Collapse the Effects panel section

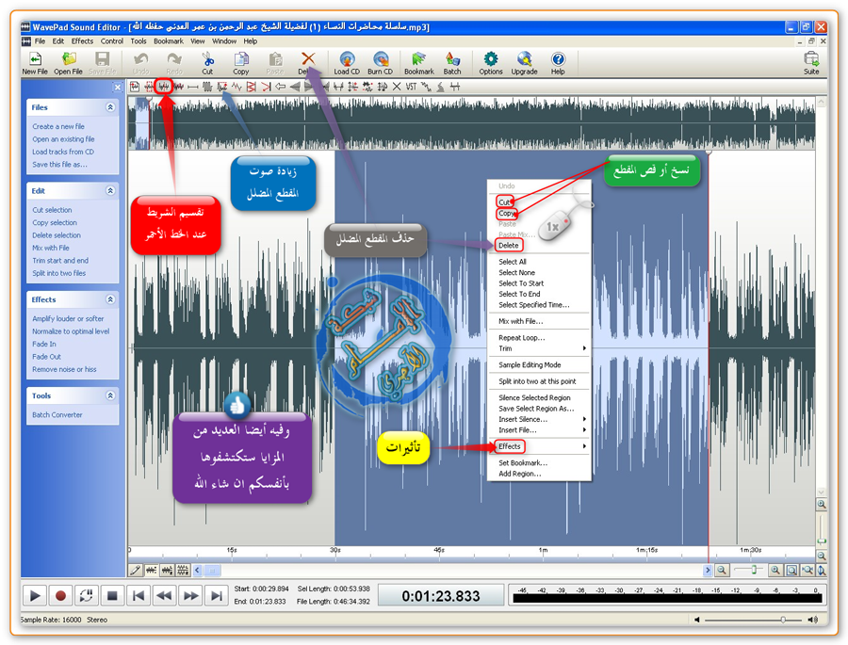pyautogui.click(x=110, y=299)
